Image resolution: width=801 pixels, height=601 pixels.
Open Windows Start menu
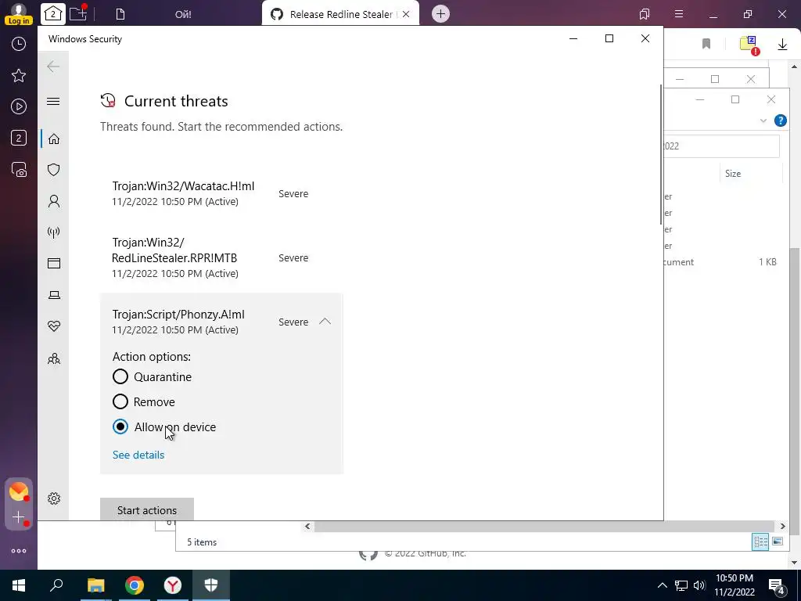click(19, 585)
